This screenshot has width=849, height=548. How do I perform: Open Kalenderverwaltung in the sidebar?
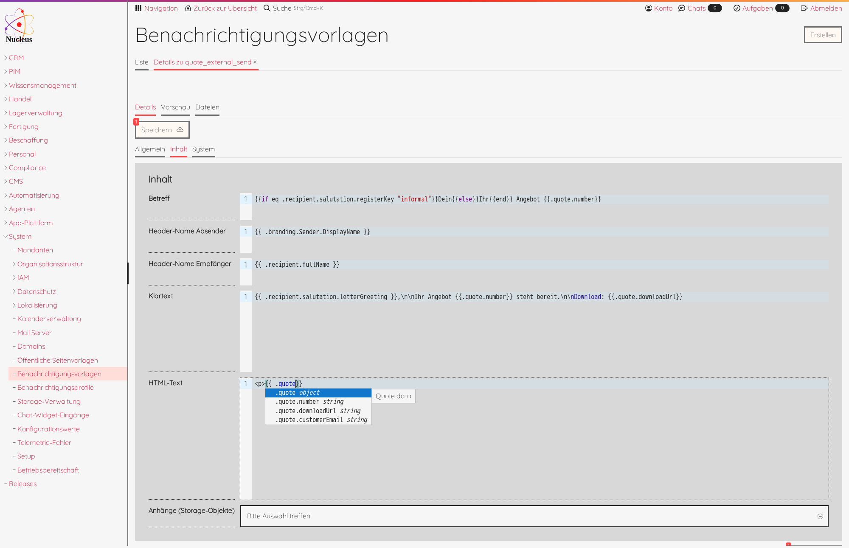point(49,319)
